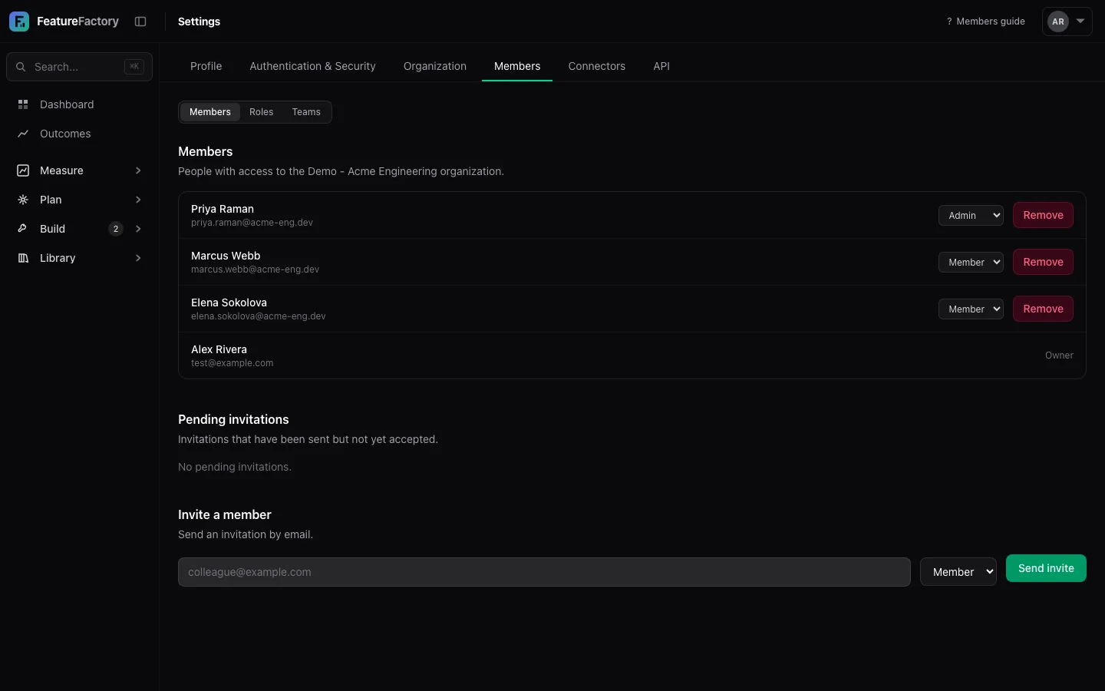Click the Build wrench icon
This screenshot has width=1105, height=691.
23,229
